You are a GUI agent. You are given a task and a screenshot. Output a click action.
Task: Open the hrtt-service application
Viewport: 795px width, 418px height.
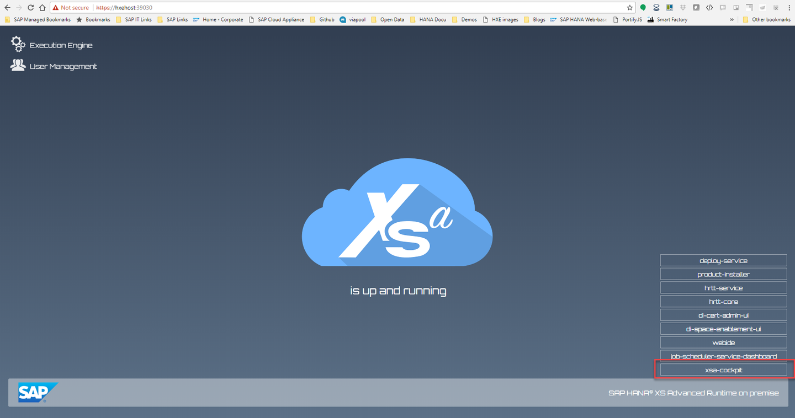[723, 288]
